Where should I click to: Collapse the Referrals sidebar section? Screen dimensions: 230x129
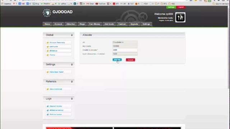click(72, 82)
